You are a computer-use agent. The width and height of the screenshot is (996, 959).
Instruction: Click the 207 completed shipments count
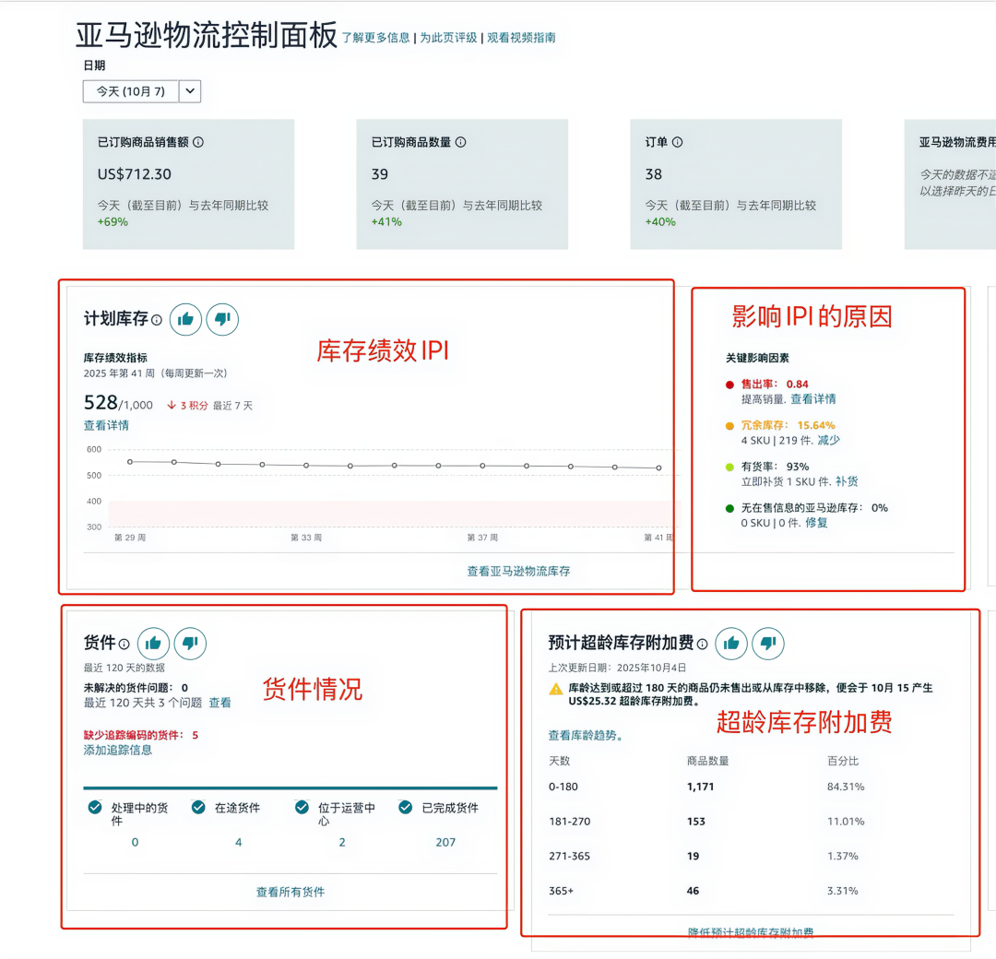(x=445, y=842)
